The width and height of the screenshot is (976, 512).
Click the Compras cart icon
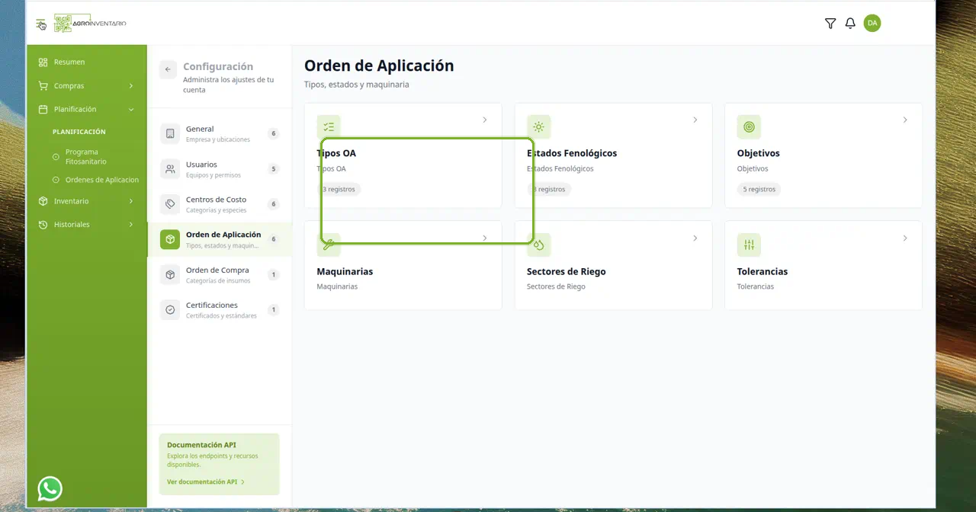[x=43, y=86]
